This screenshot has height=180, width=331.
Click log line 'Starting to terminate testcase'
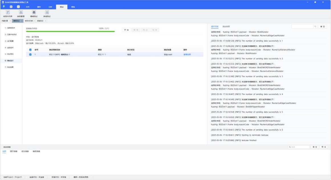click(x=239, y=135)
